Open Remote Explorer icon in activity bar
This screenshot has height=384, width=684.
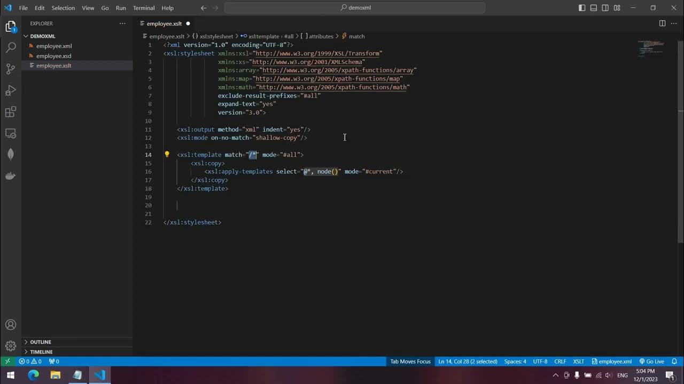pyautogui.click(x=11, y=133)
